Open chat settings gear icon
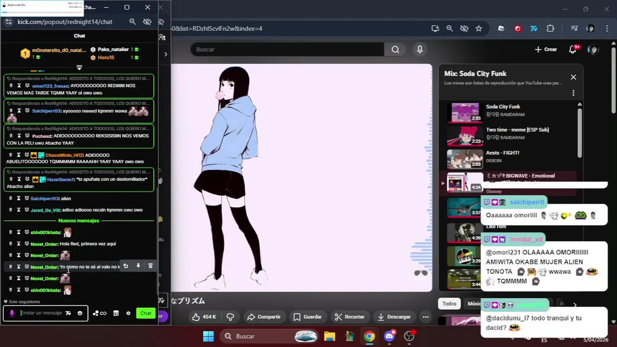This screenshot has height=347, width=617. 128,313
